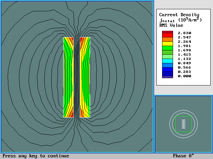Image resolution: width=213 pixels, height=159 pixels.
Task: Click the 0.566 legend value label
Action: point(184,67)
